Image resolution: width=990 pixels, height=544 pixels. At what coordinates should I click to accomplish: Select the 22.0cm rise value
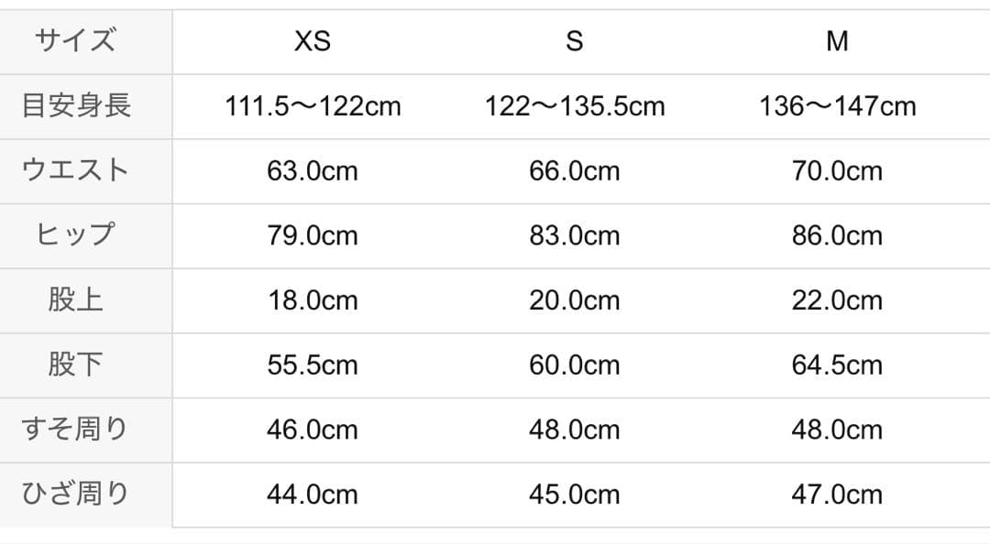click(837, 300)
